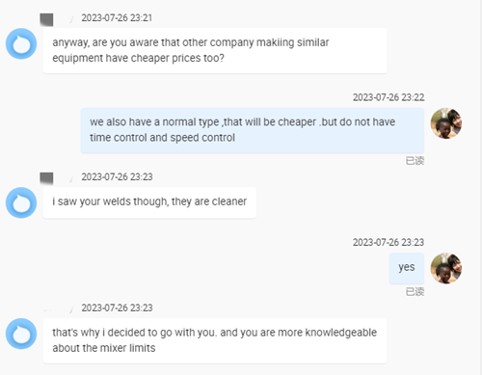
Task: Click the 'yes' reply bubble
Action: [407, 268]
